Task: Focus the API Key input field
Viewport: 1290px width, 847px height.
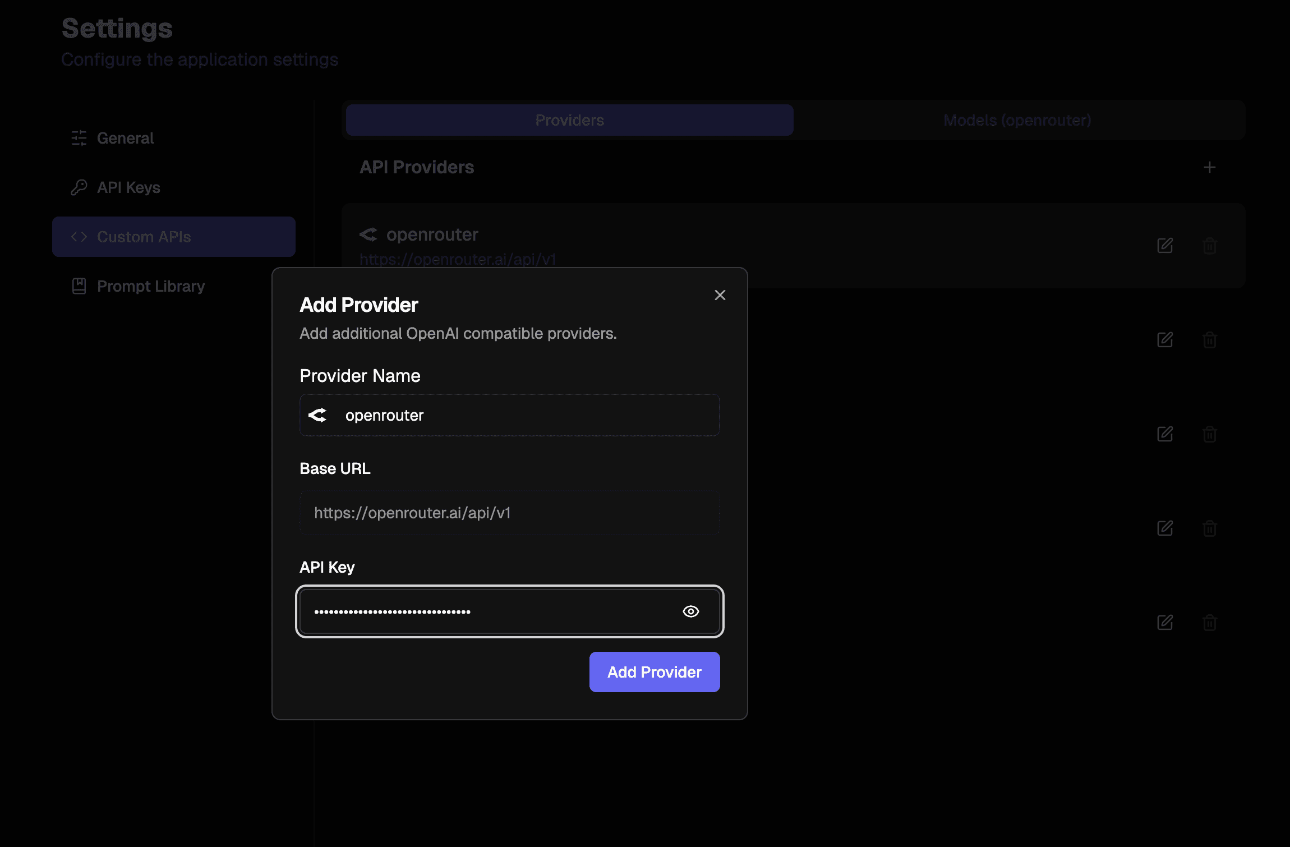Action: [509, 611]
